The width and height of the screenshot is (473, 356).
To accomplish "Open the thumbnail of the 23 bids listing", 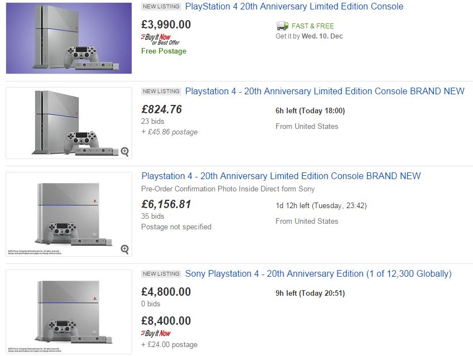I will click(69, 123).
